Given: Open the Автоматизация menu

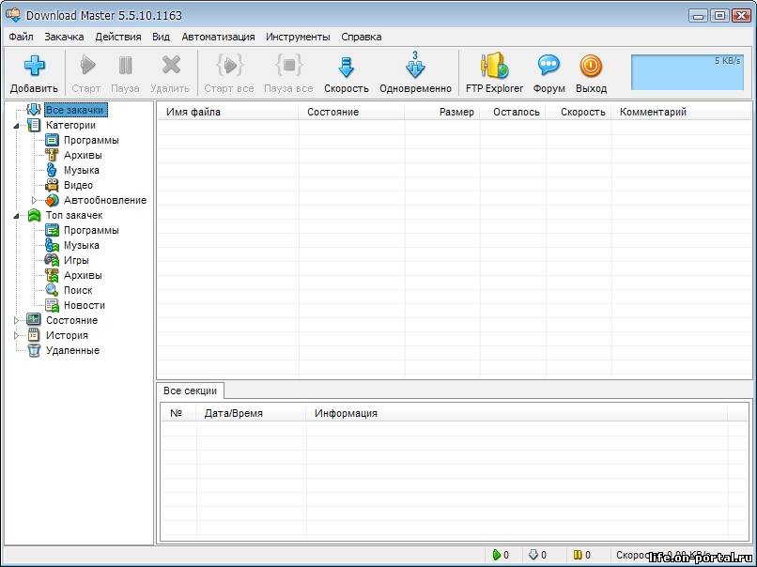Looking at the screenshot, I should pyautogui.click(x=218, y=37).
